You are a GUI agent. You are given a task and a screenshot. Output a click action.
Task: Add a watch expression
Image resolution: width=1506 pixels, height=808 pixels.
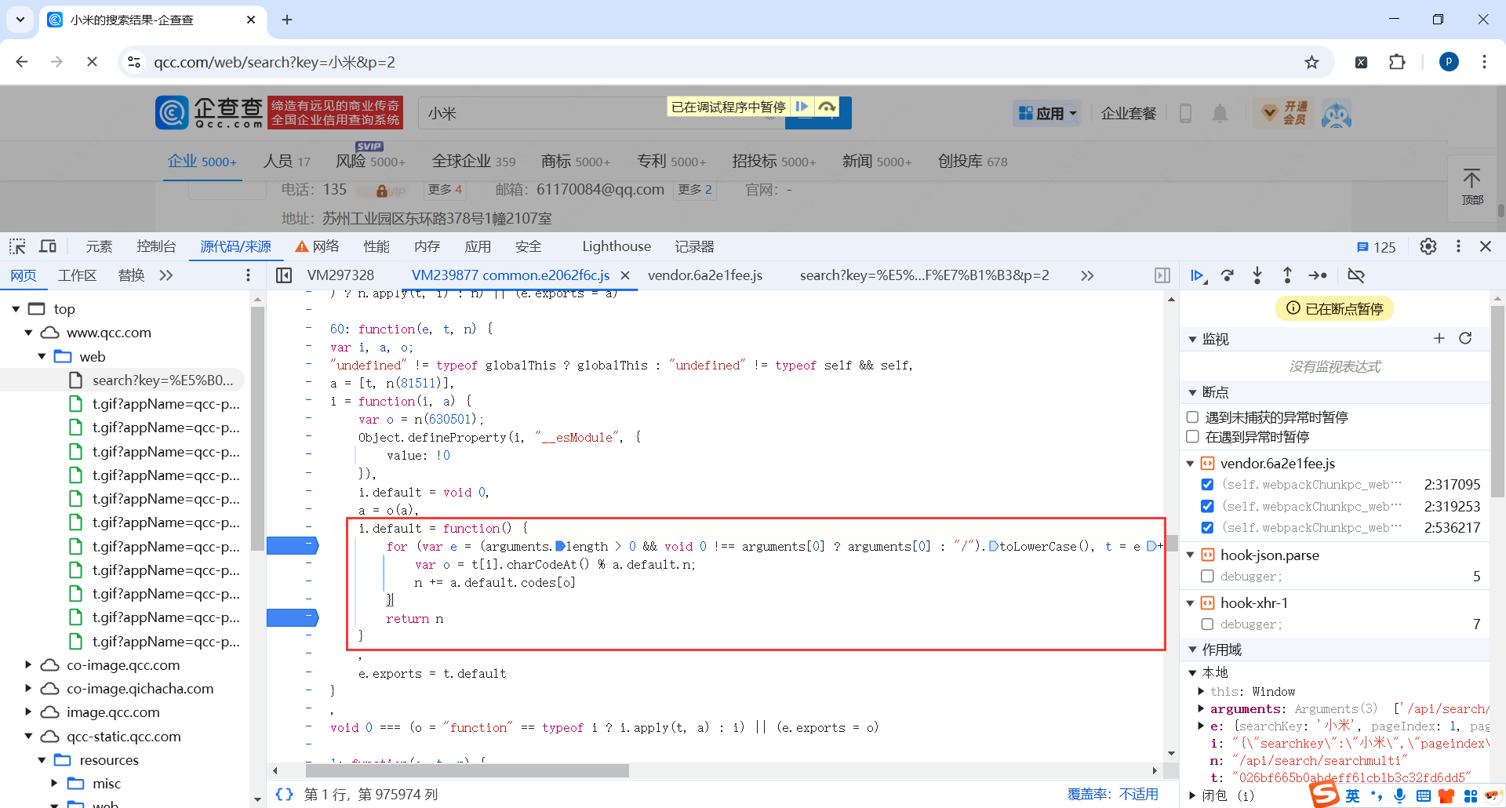pyautogui.click(x=1439, y=338)
